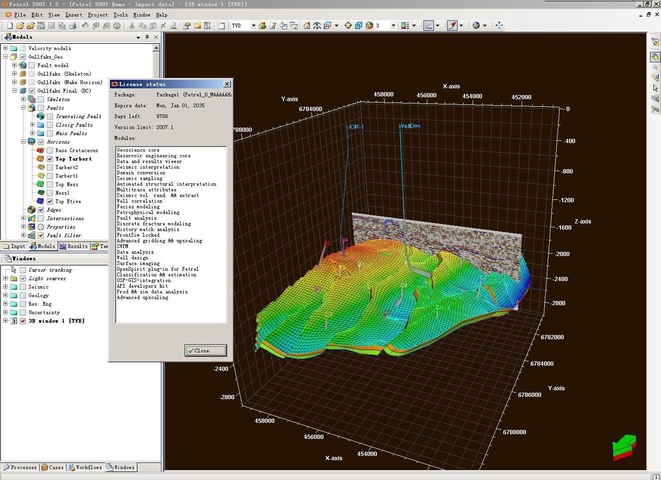This screenshot has width=661, height=480.
Task: Switch to the Workflows tab
Action: [85, 467]
